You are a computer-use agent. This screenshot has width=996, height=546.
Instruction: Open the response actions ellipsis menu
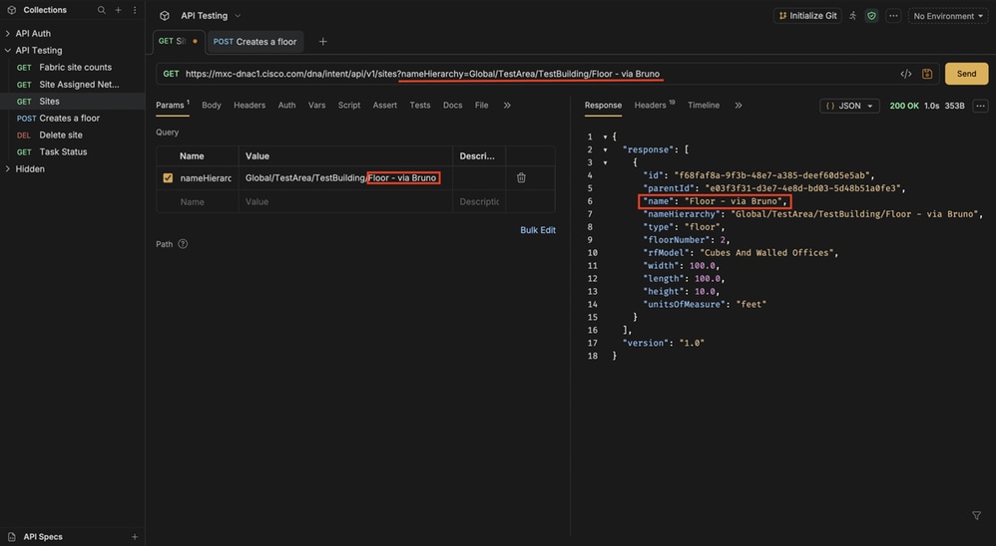click(980, 106)
